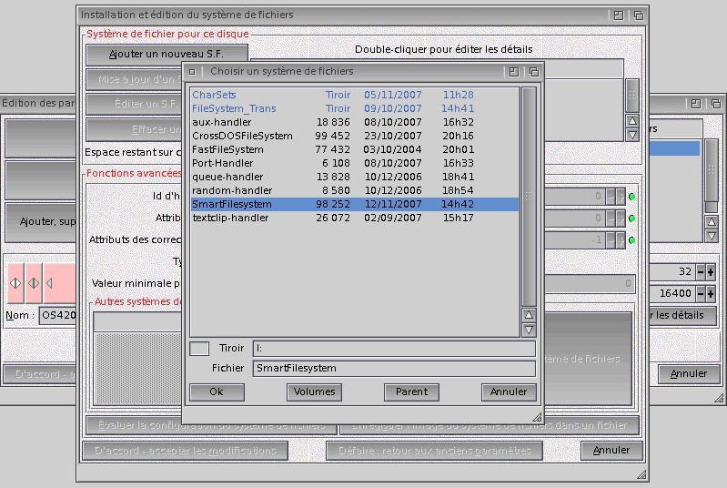This screenshot has width=727, height=488.
Task: Click the blue selected entry in the partition list
Action: (x=674, y=148)
